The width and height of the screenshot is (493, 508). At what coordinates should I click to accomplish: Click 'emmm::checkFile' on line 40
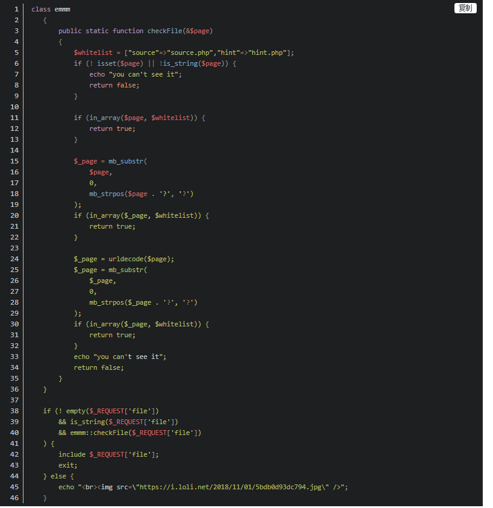click(x=99, y=433)
